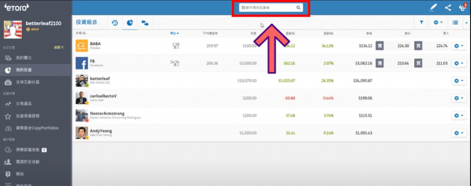Image resolution: width=471 pixels, height=186 pixels.
Task: Expand the view mode dropdown arrow
Action: click(466, 23)
